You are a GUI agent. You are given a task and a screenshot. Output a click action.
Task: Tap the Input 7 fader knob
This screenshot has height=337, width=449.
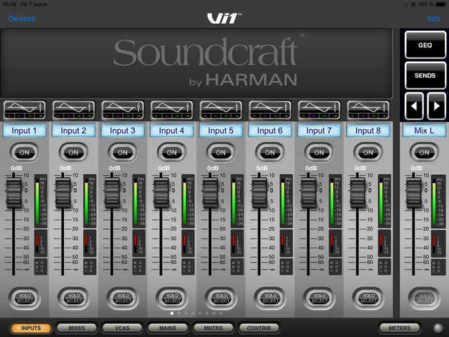[x=308, y=192]
